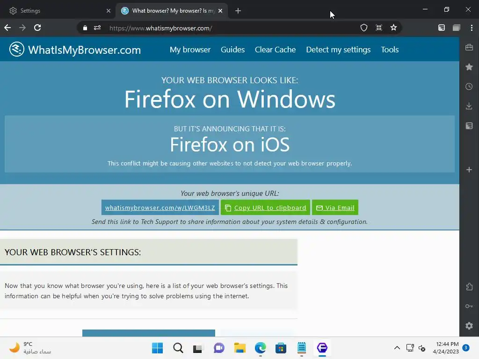Go back to the previous page
479x359 pixels.
pyautogui.click(x=7, y=28)
